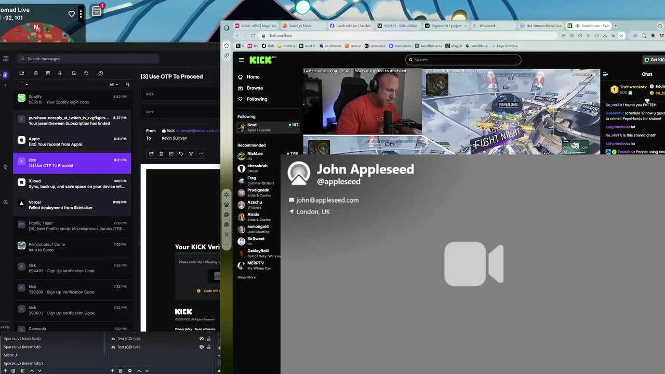
Task: Click the trash icon in open email's action bar
Action: (x=161, y=154)
